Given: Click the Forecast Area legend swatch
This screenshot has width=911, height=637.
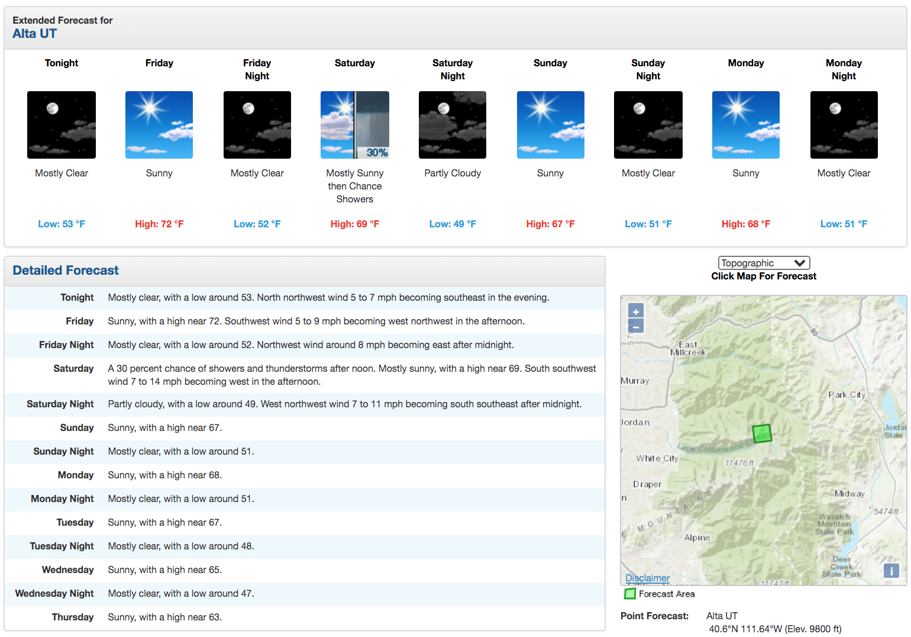Looking at the screenshot, I should (x=630, y=594).
